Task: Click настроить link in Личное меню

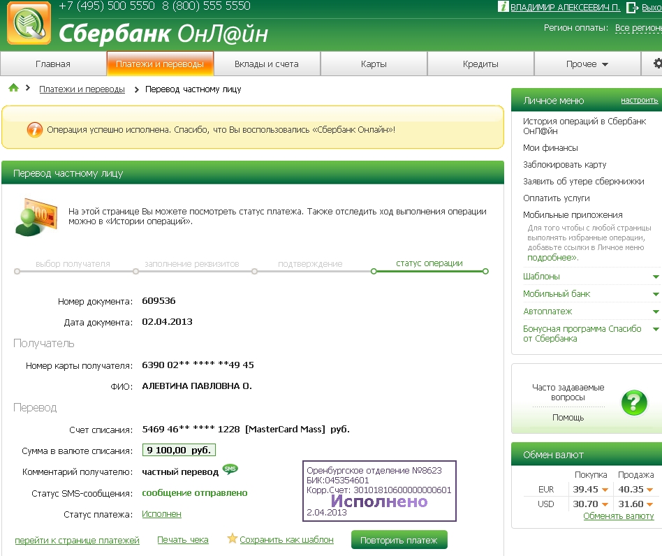Action: pyautogui.click(x=639, y=100)
